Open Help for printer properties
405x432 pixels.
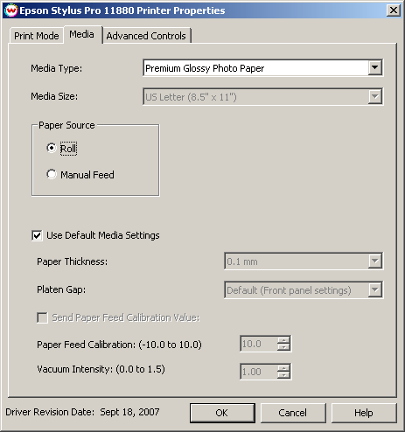364,413
